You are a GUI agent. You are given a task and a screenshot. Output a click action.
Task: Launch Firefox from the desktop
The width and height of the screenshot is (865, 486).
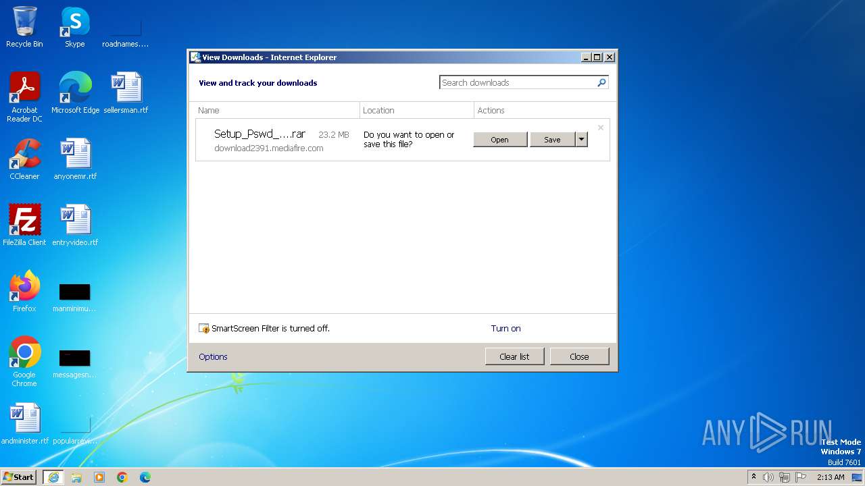[x=24, y=291]
